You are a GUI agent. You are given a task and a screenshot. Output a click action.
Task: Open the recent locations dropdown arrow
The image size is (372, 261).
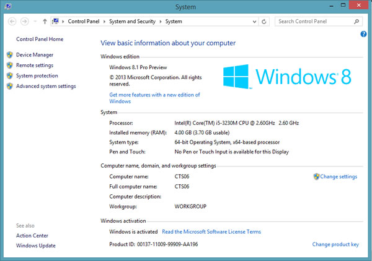pos(35,22)
